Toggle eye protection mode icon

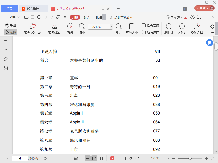[76, 158]
